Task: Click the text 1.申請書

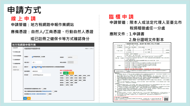Action: pyautogui.click(x=137, y=34)
